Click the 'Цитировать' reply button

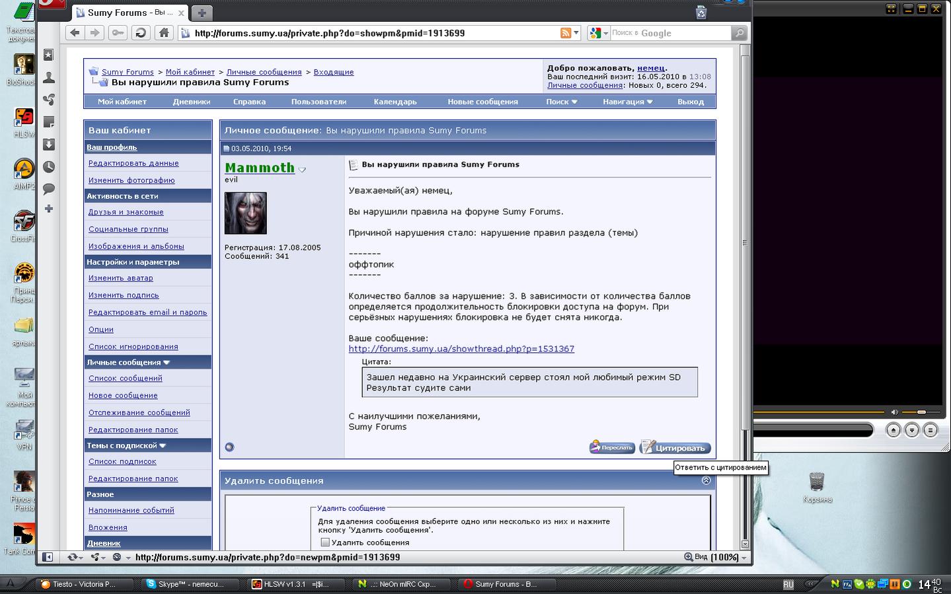tap(675, 448)
